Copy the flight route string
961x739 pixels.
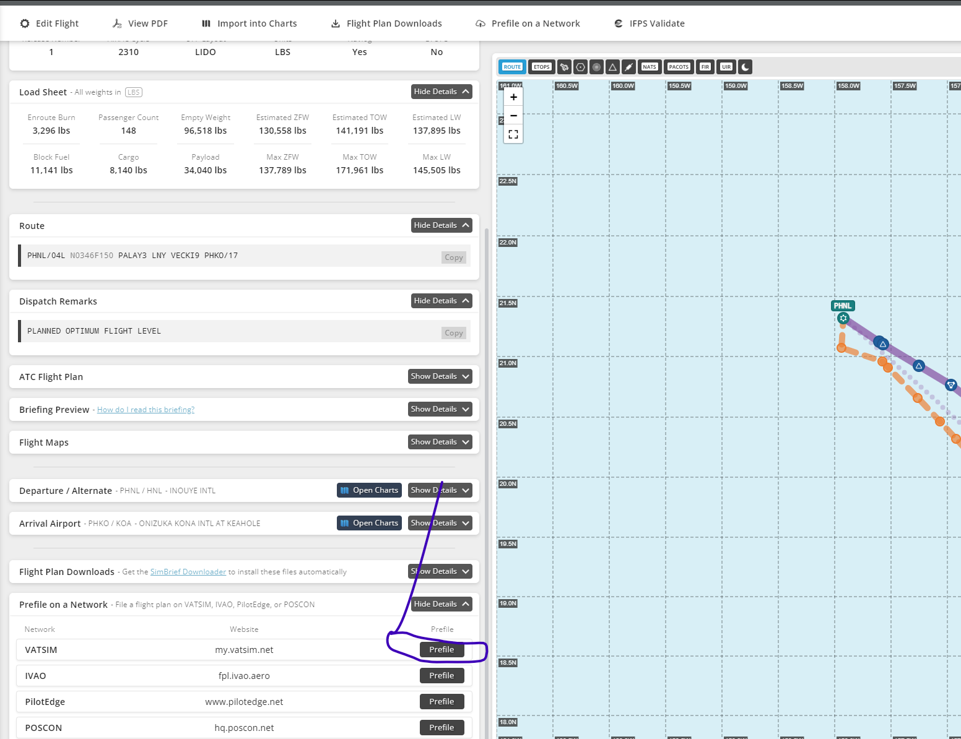pos(453,257)
